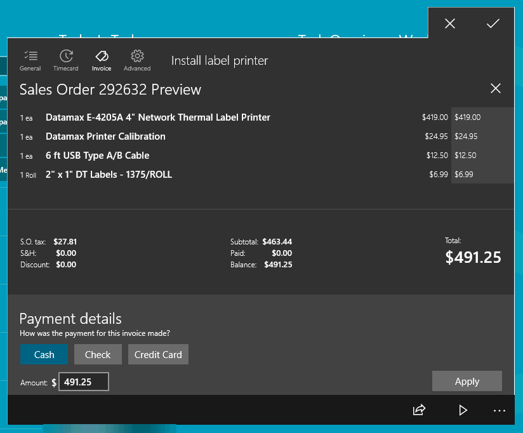Switch to the Invoice tab
The width and height of the screenshot is (523, 433).
102,60
